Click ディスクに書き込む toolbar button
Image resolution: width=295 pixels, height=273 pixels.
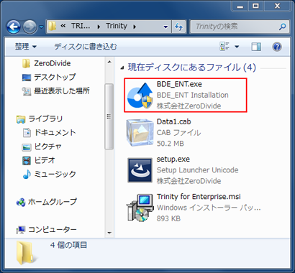click(x=85, y=46)
